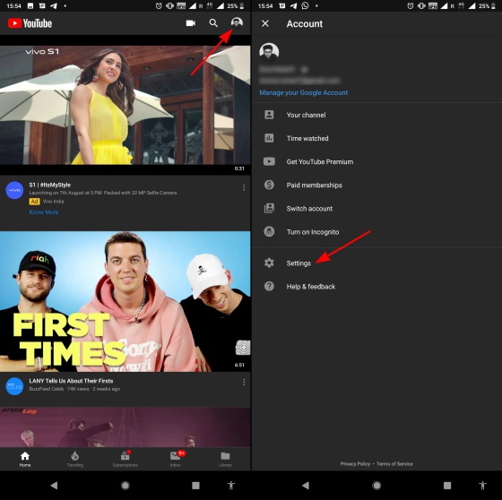The width and height of the screenshot is (502, 500).
Task: Open the camera upload icon
Action: (x=190, y=23)
